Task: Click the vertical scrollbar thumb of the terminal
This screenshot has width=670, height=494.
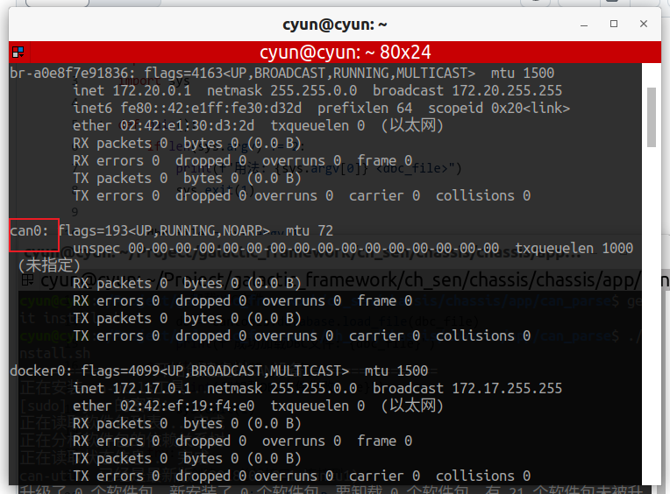Action: click(652, 117)
